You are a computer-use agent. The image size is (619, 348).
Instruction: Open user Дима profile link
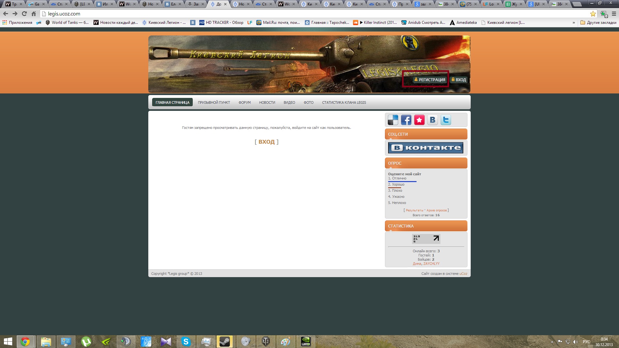tap(417, 264)
